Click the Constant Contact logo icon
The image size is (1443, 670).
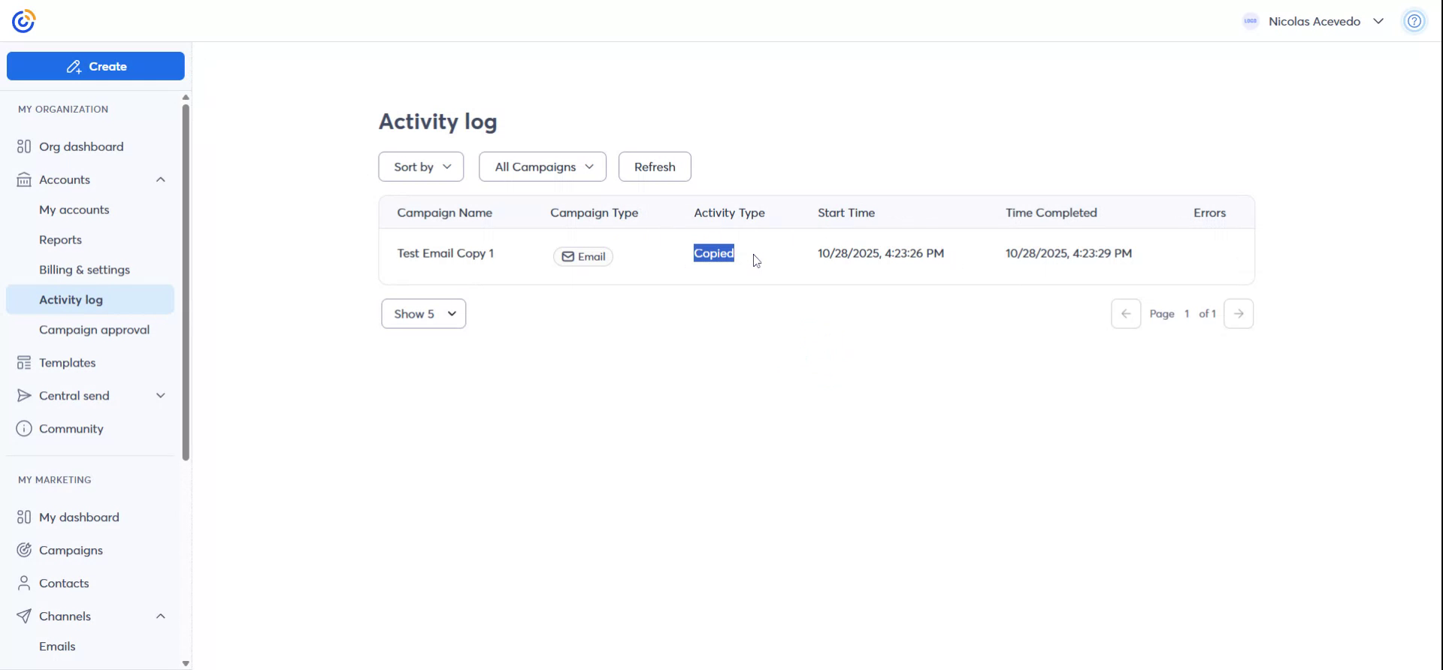tap(23, 21)
